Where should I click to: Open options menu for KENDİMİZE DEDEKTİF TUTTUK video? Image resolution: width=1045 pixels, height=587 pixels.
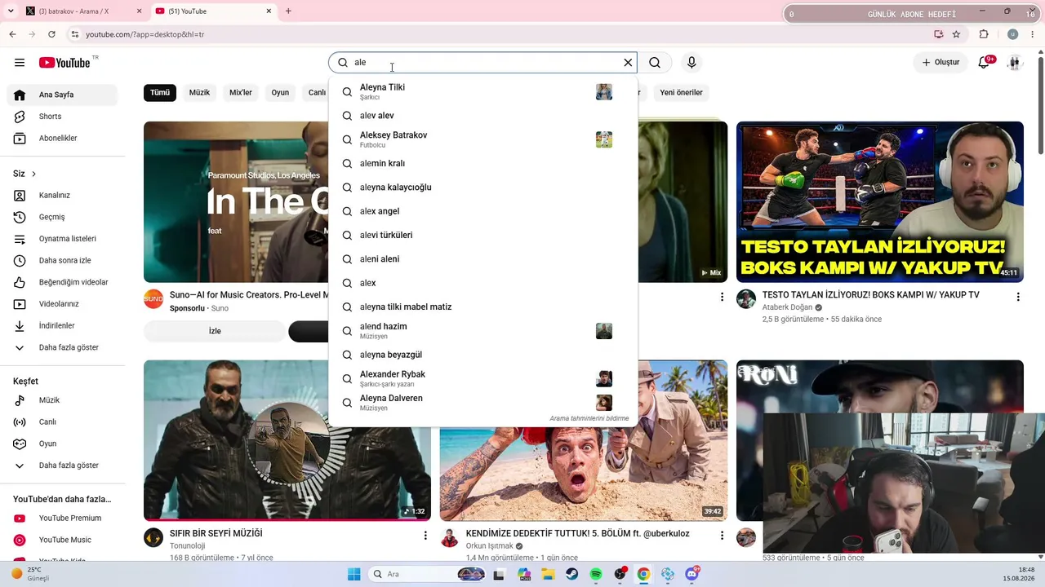click(x=722, y=536)
